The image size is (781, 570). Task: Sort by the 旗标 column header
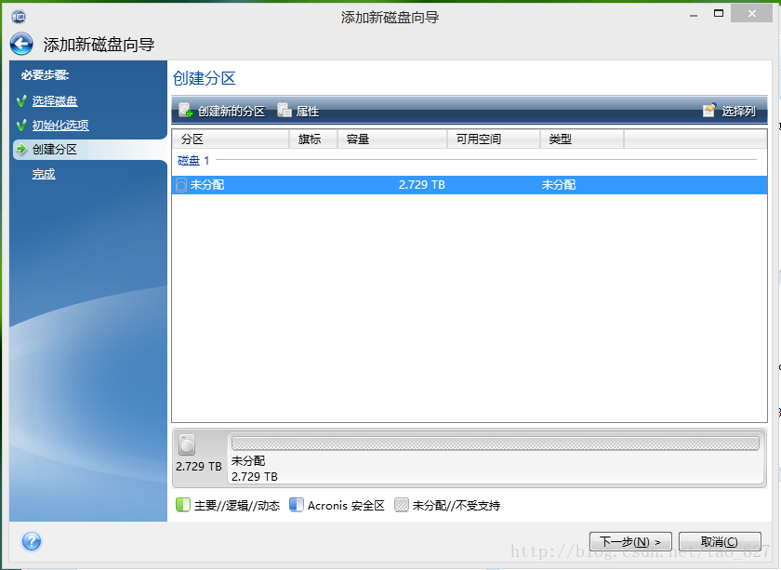tap(313, 139)
